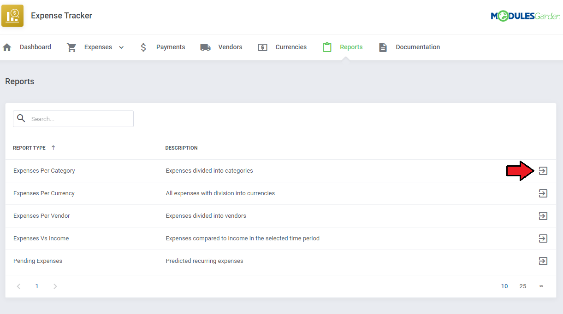This screenshot has width=563, height=314.
Task: Show unlimited entries with infinity option
Action: [x=541, y=286]
